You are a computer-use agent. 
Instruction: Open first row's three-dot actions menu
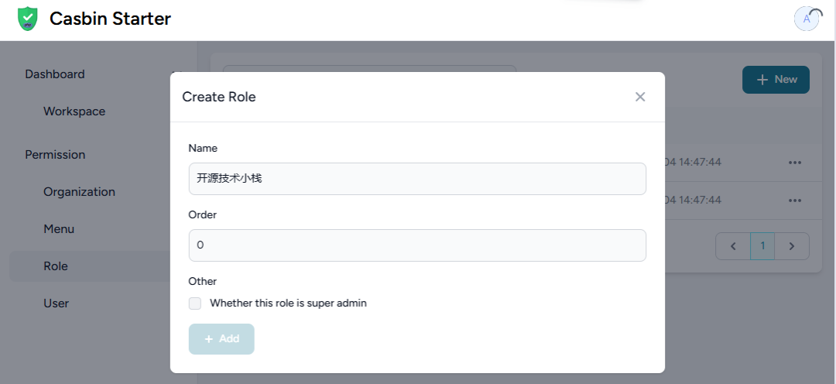click(x=795, y=162)
